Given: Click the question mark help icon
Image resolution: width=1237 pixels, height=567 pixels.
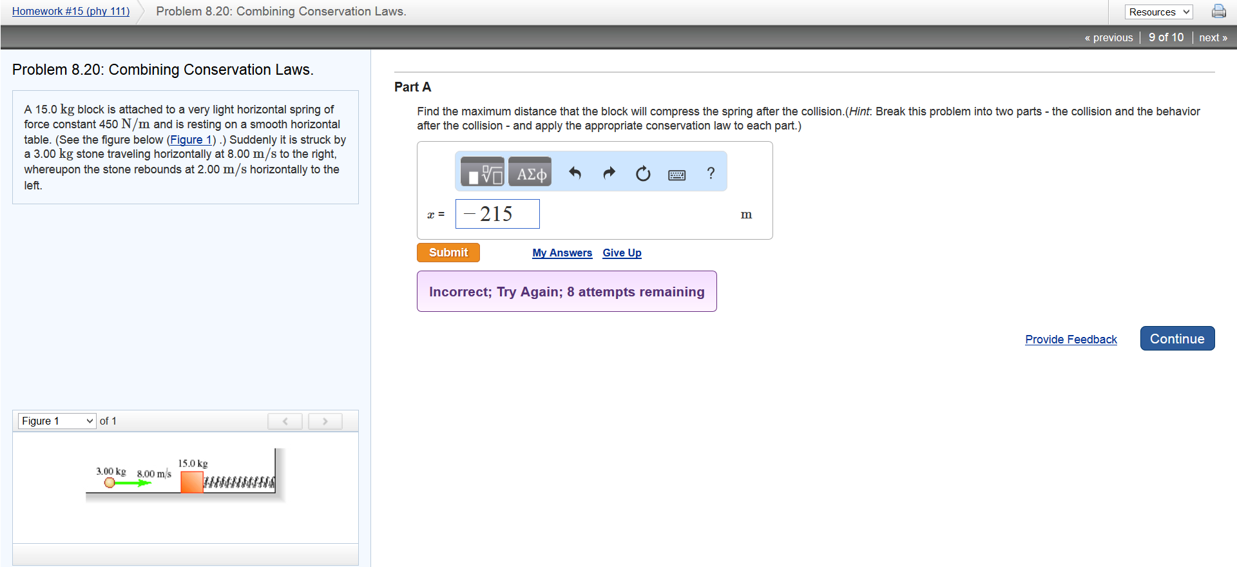Looking at the screenshot, I should click(711, 173).
